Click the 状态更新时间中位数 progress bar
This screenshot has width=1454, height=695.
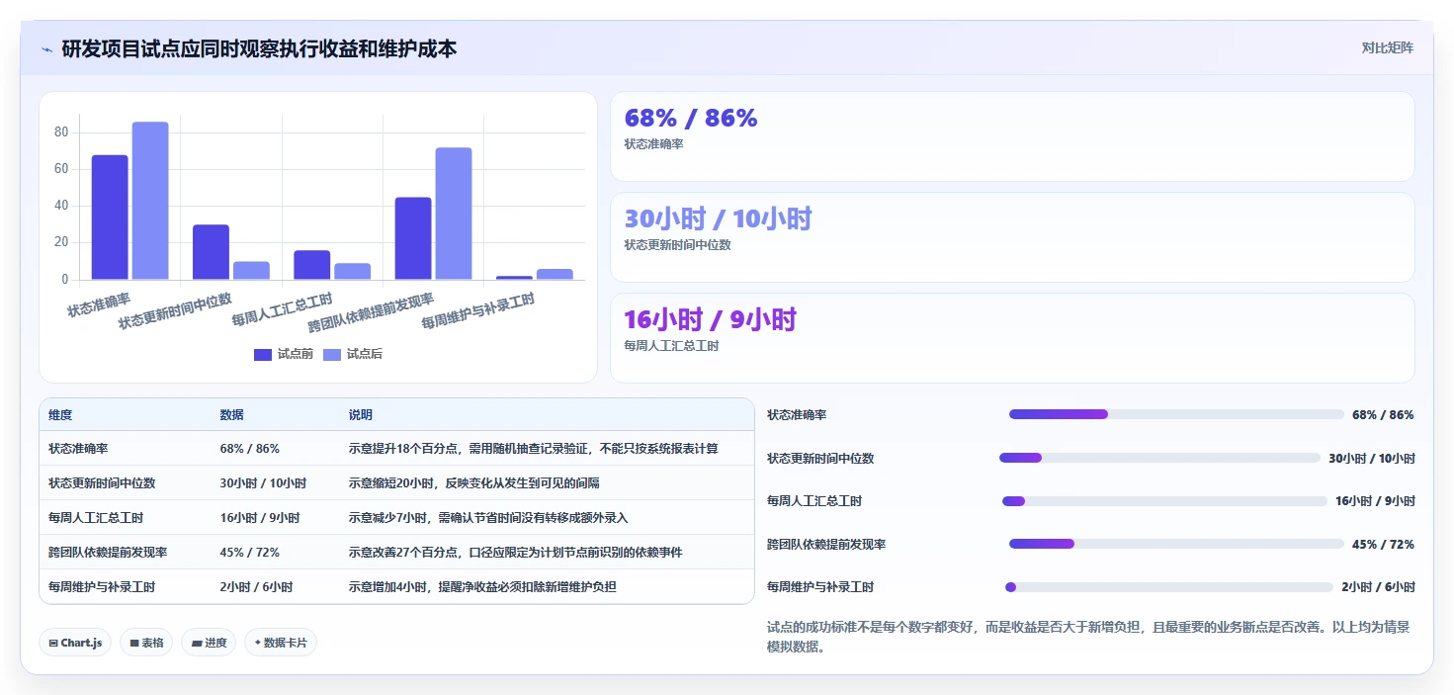coord(1159,458)
